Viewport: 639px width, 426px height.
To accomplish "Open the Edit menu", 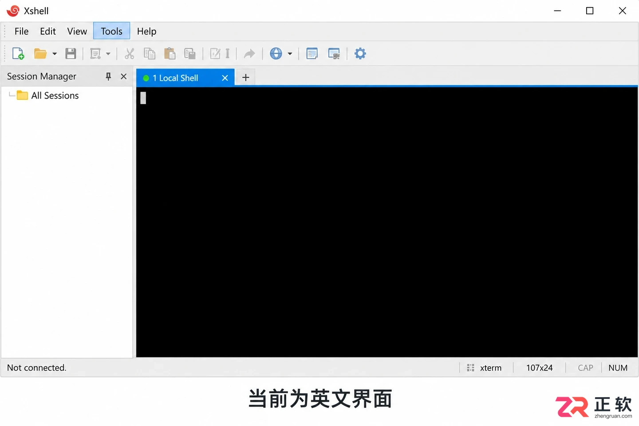I will [48, 32].
